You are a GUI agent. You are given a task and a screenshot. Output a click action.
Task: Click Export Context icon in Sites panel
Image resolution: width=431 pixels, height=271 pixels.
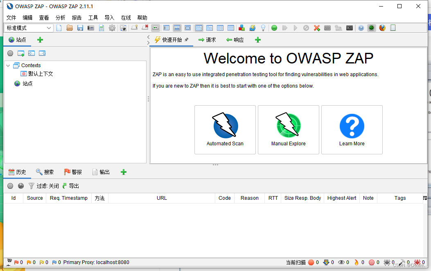[x=42, y=53]
